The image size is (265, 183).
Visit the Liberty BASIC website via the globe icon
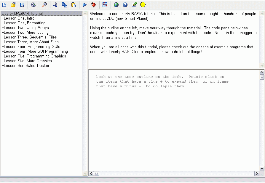[x=116, y=5]
